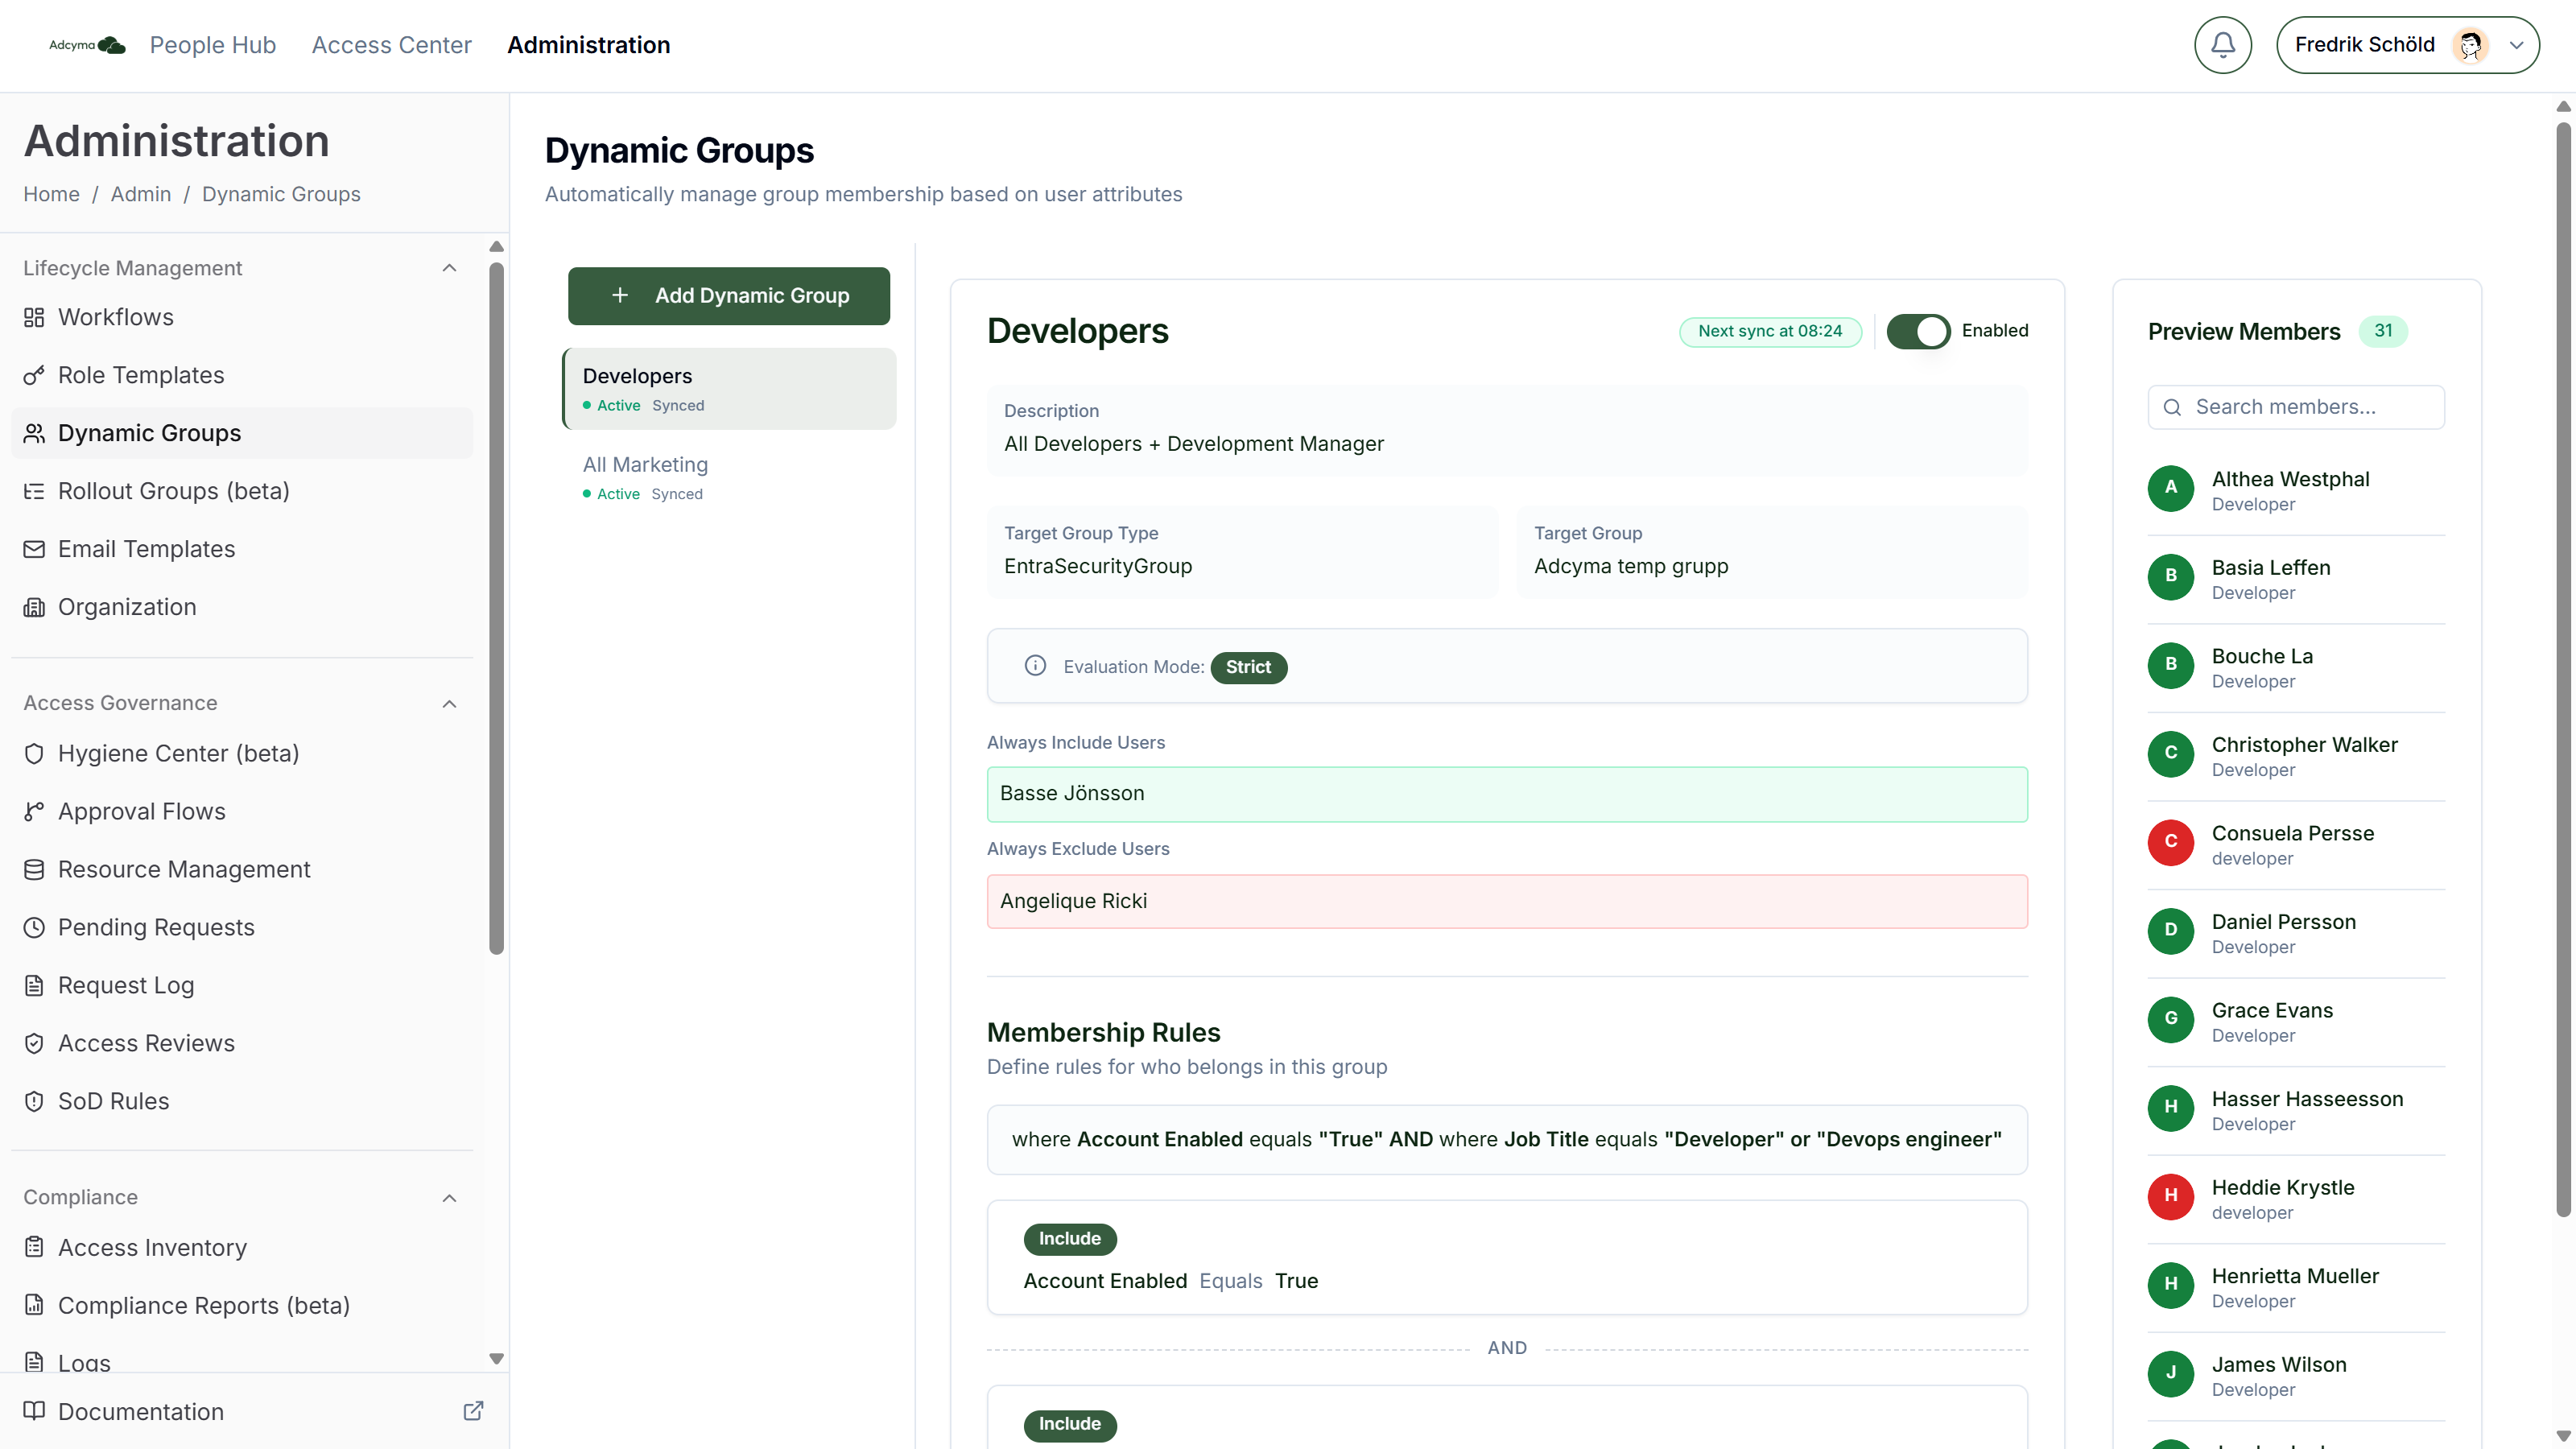This screenshot has width=2576, height=1449.
Task: Open People Hub in top navigation
Action: pos(212,45)
